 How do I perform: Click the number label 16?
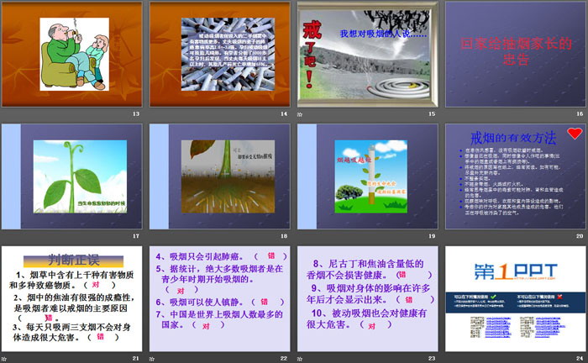click(580, 113)
